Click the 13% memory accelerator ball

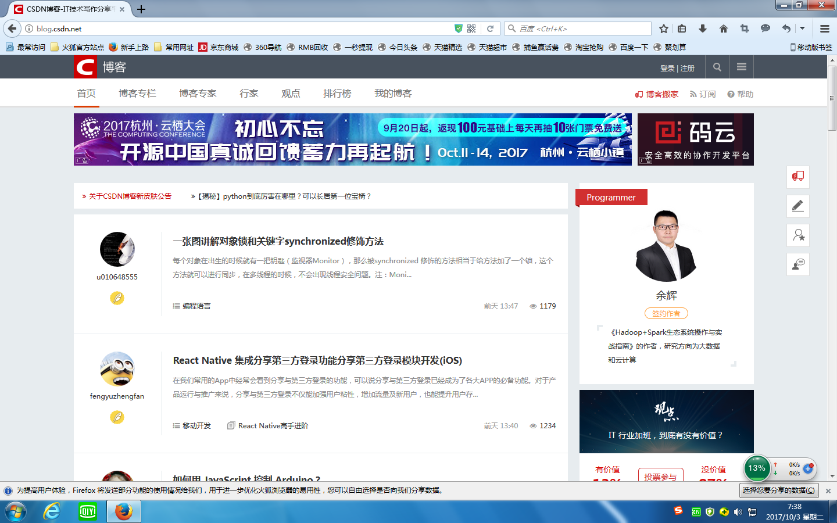click(757, 468)
